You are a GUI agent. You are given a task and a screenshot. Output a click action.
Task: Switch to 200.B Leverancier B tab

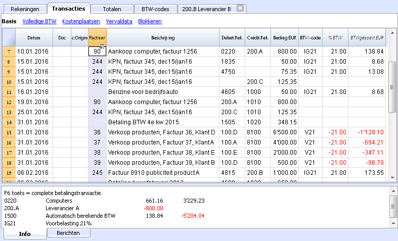click(x=207, y=9)
